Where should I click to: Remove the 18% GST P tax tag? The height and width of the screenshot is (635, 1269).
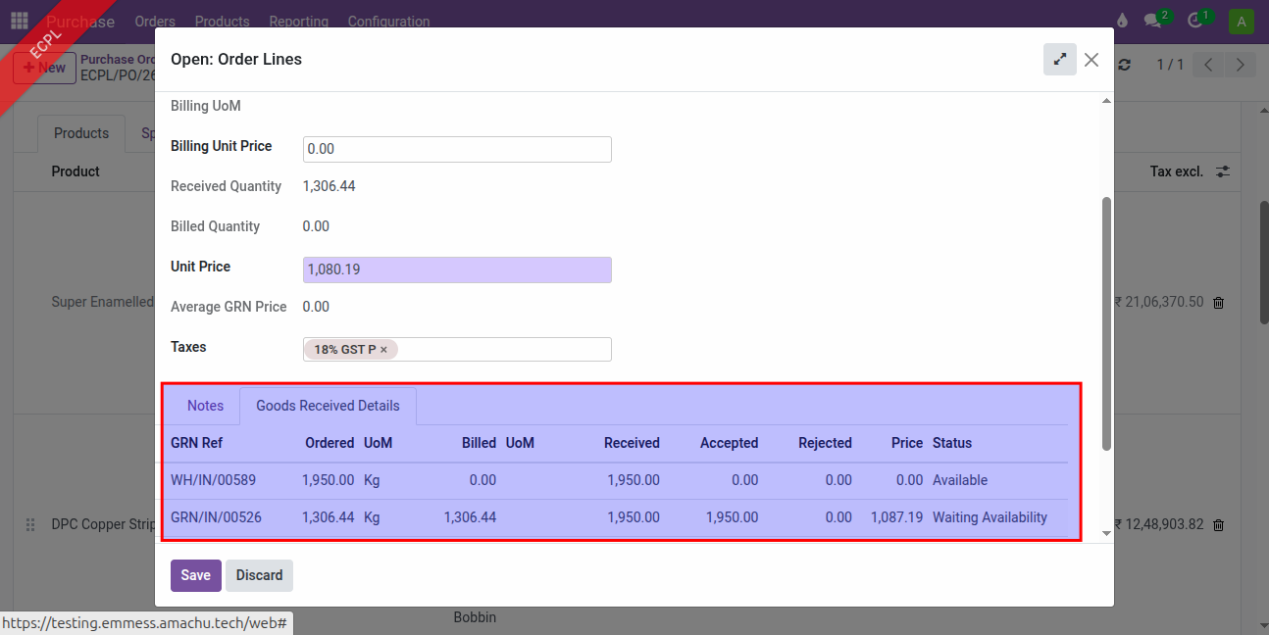pyautogui.click(x=383, y=350)
